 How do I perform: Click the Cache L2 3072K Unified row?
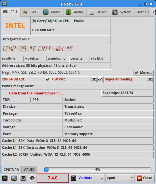77,155
